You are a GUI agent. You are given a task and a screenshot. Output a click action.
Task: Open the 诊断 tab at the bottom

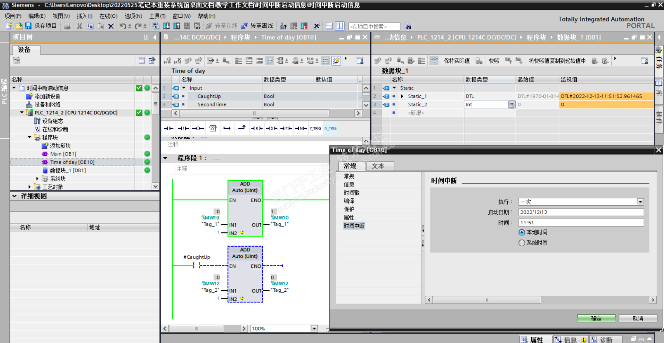[606, 340]
